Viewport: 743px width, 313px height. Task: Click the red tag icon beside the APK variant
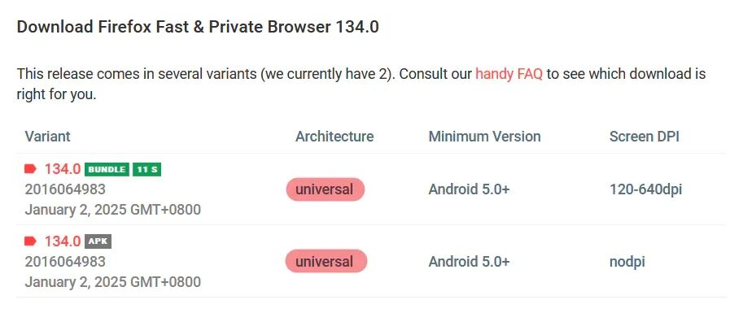[30, 241]
